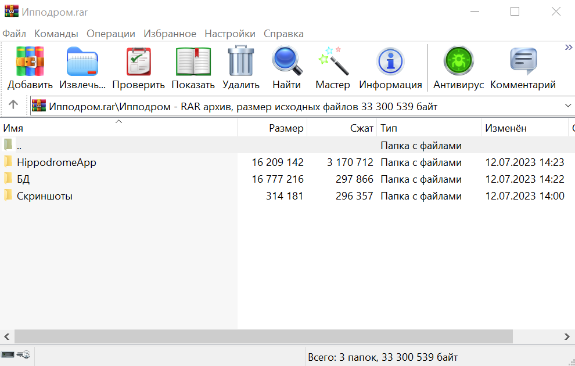Viewport: 575px width, 366px height.
Task: Launch the Найти (Find) magnifier tool
Action: (287, 61)
